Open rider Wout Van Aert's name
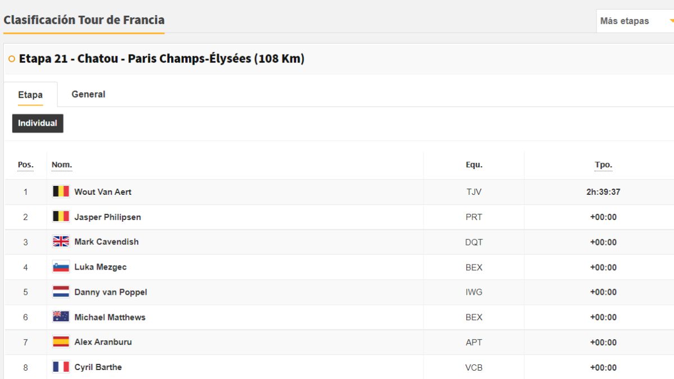674x379 pixels. [x=103, y=191]
